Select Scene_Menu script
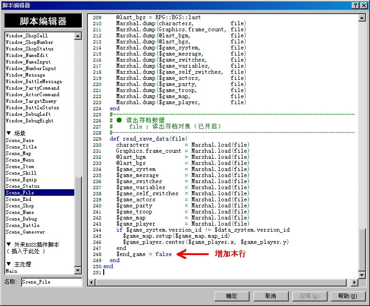 pos(20,160)
